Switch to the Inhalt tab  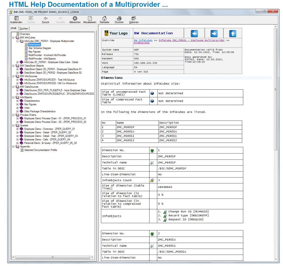[x=13, y=28]
